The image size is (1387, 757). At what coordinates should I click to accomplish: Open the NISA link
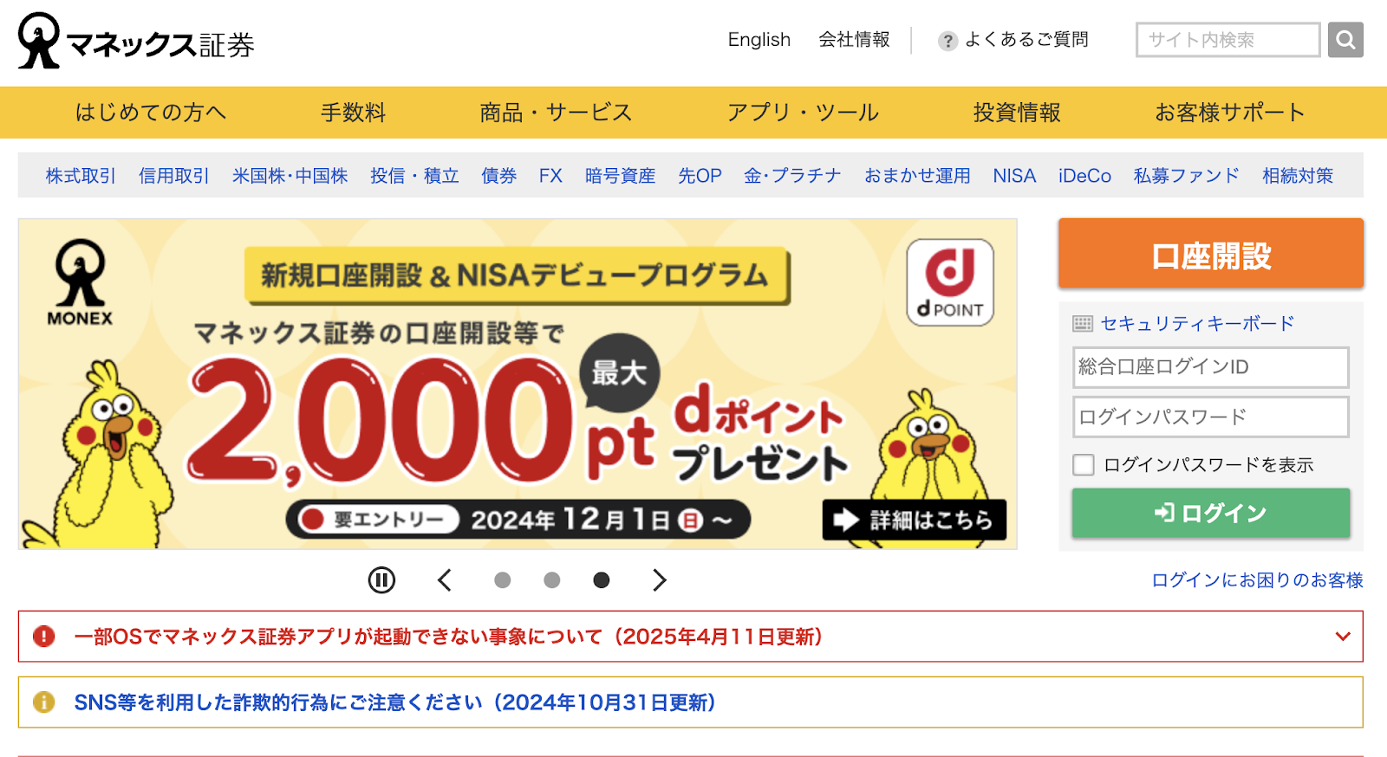[1014, 176]
